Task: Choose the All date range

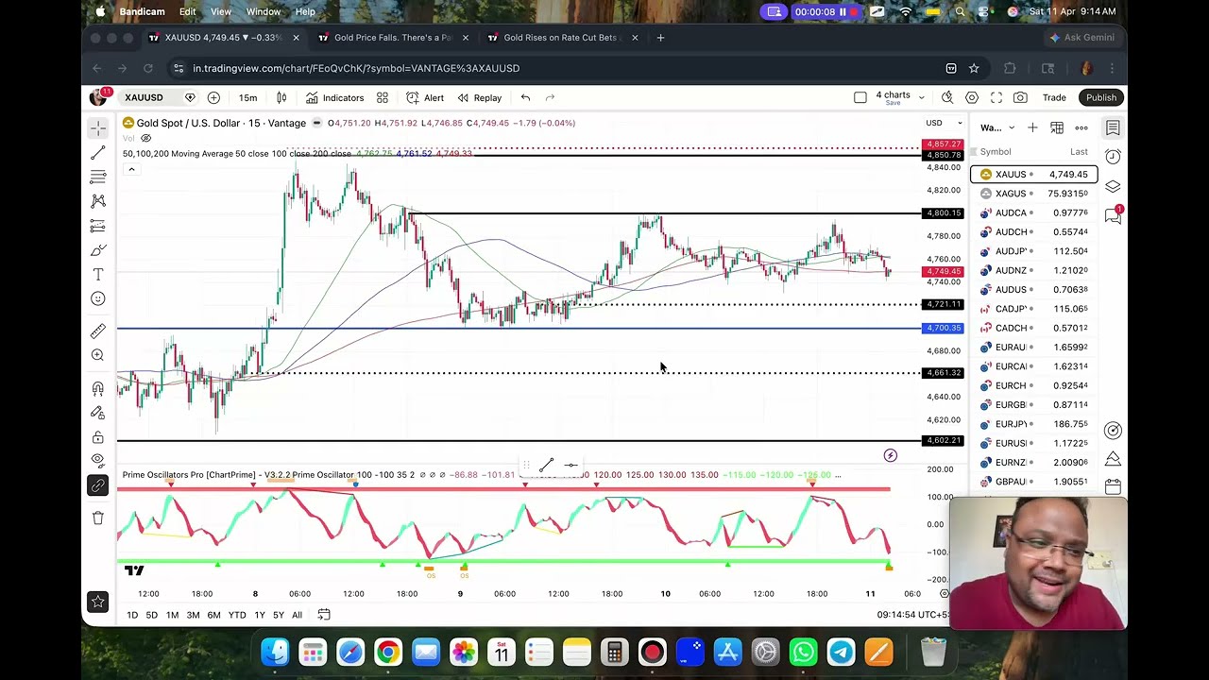Action: pos(297,615)
